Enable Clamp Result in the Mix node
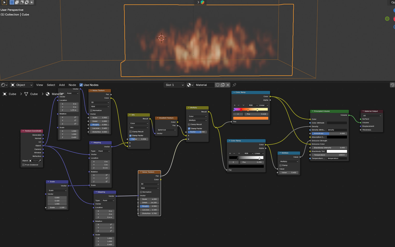Viewport: 395px width, 247px height. (x=130, y=132)
